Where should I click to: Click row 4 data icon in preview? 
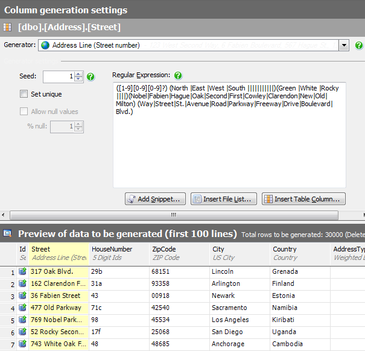23,308
